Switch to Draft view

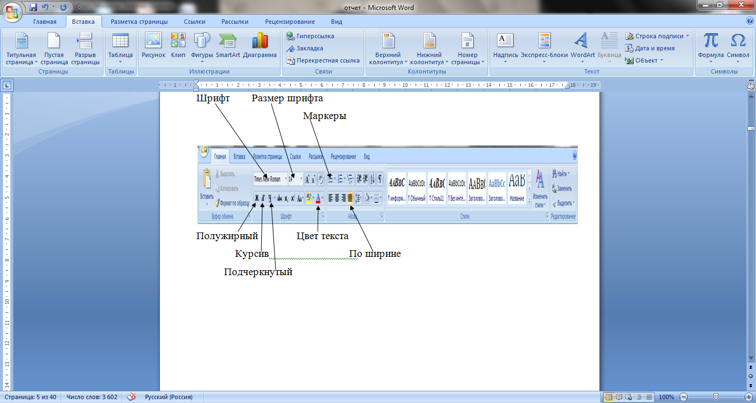coord(649,397)
